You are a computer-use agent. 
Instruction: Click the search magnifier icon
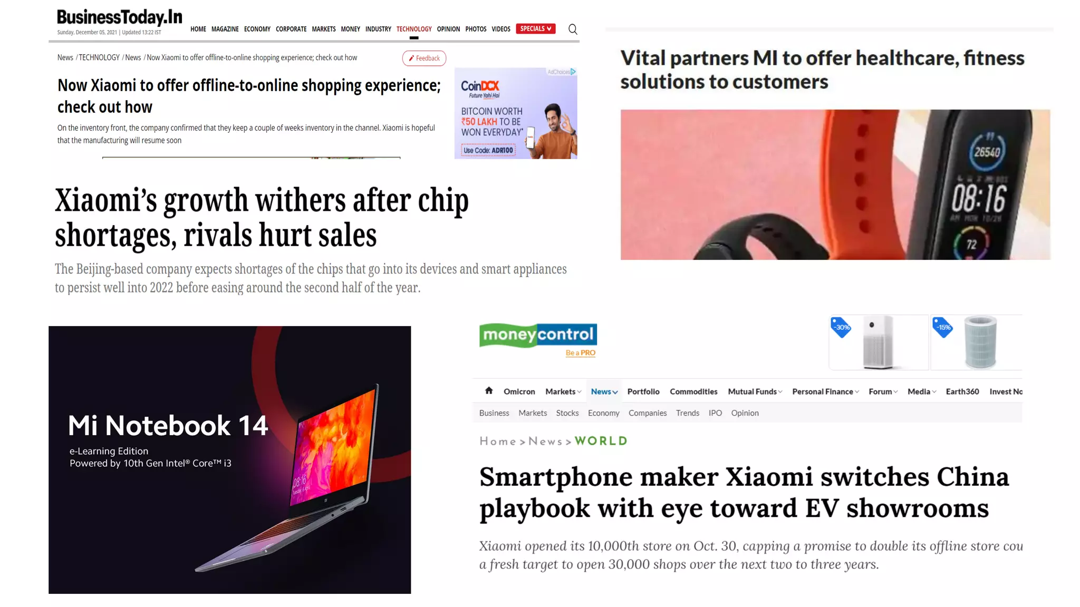coord(573,29)
